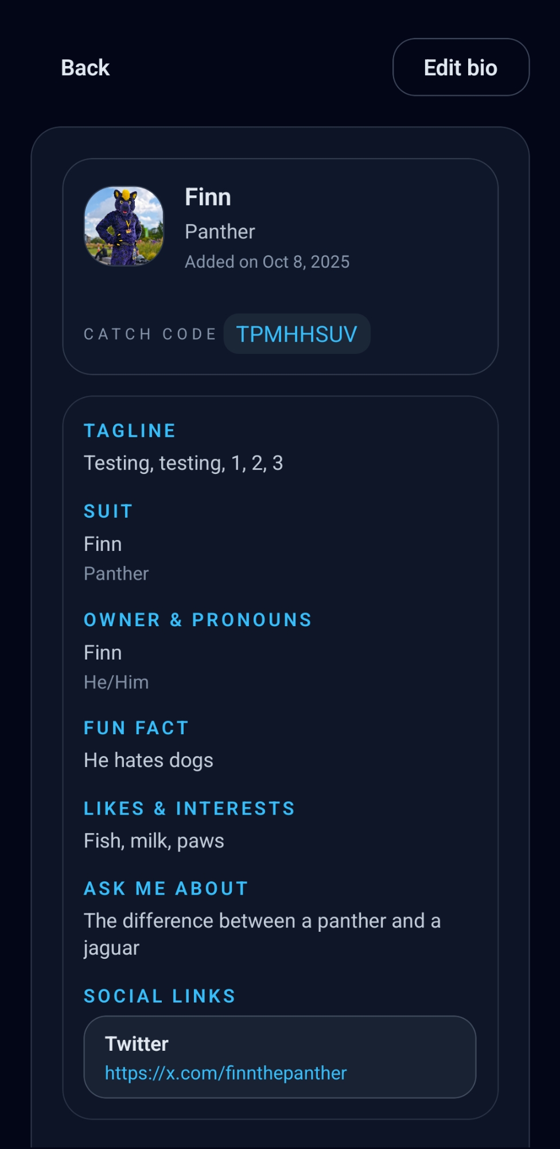Click the Likes & Interests heading
The height and width of the screenshot is (1149, 560).
[189, 808]
